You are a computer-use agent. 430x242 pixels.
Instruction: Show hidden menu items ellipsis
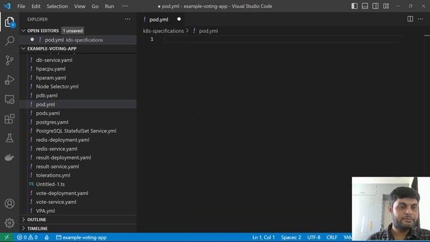pos(125,6)
